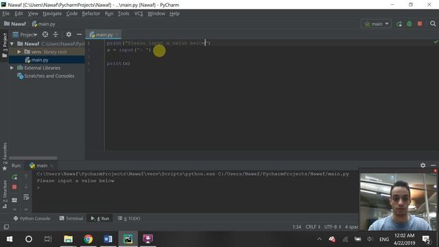The image size is (439, 247).
Task: Open the View menu
Action: [x=33, y=14]
